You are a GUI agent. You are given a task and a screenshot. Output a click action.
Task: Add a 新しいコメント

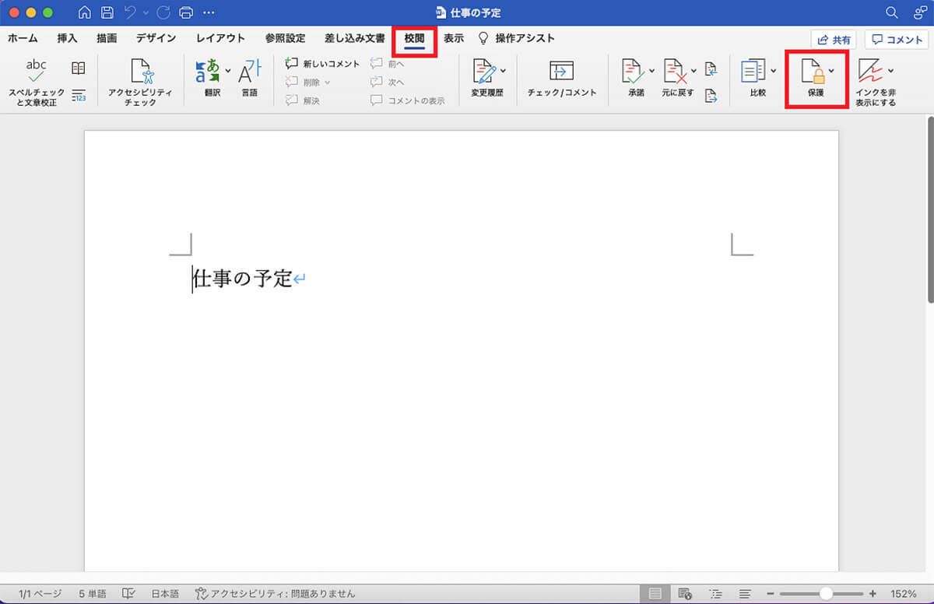click(322, 64)
